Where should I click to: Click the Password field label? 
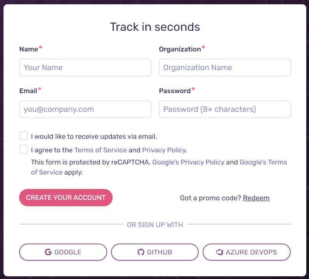tap(175, 91)
